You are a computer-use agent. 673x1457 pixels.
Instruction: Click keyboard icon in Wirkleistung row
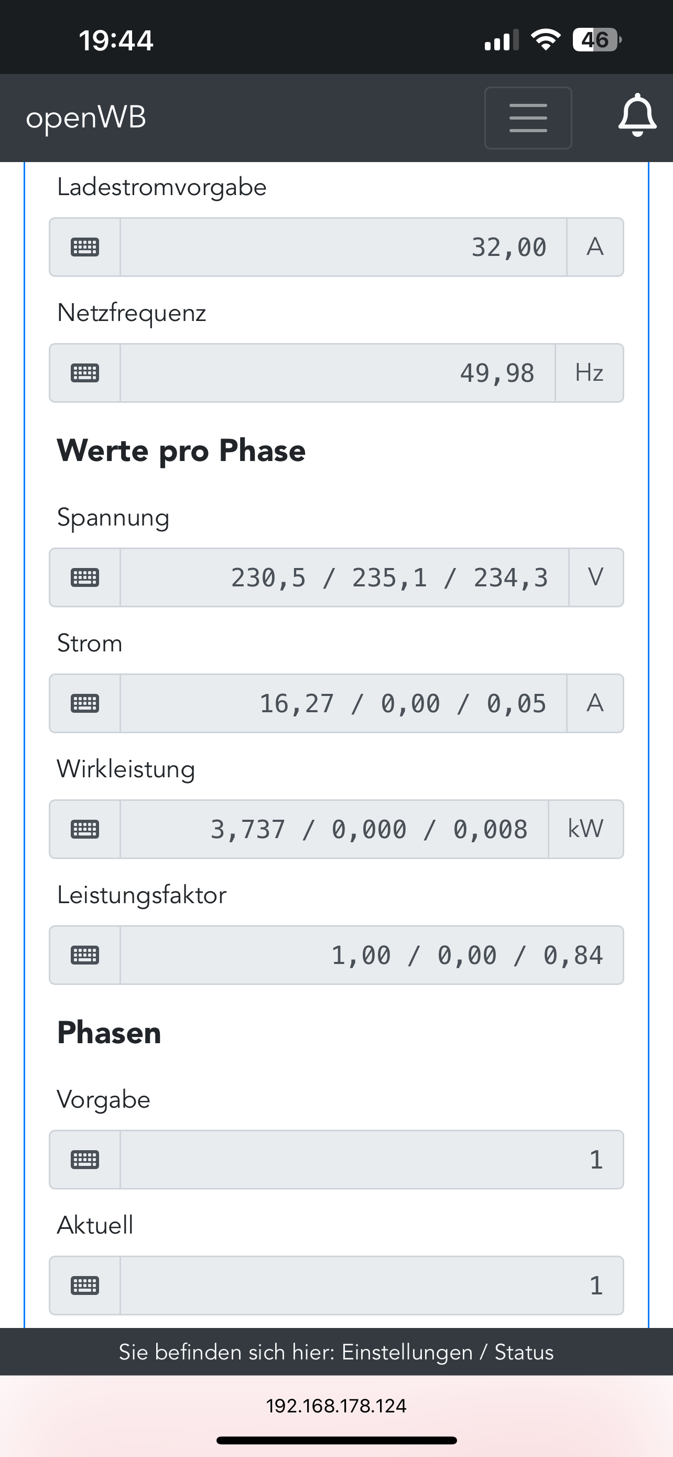point(85,829)
